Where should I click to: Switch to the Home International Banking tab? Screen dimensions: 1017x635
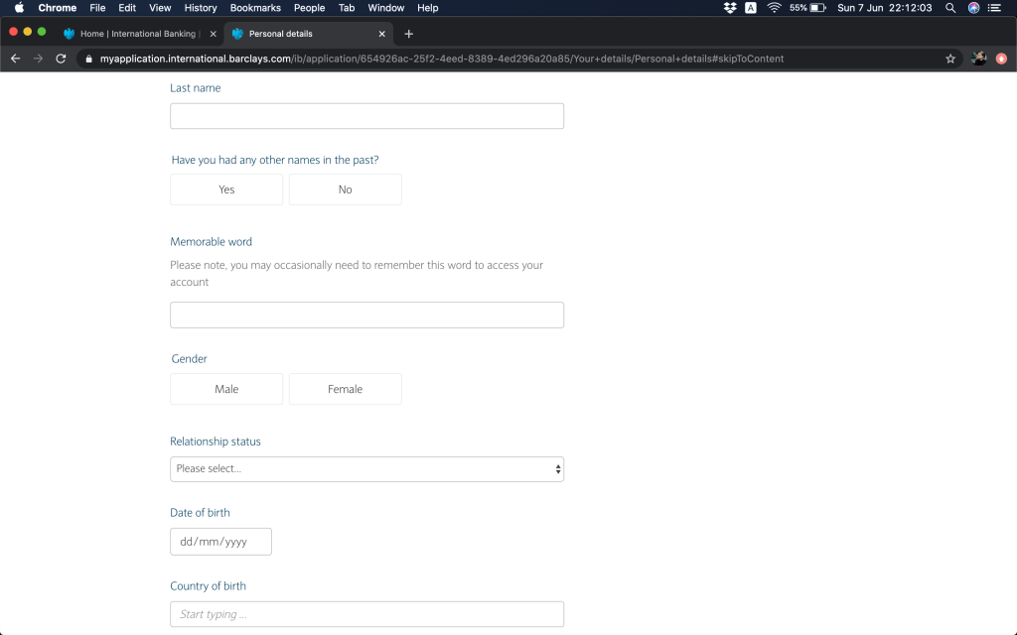[137, 34]
